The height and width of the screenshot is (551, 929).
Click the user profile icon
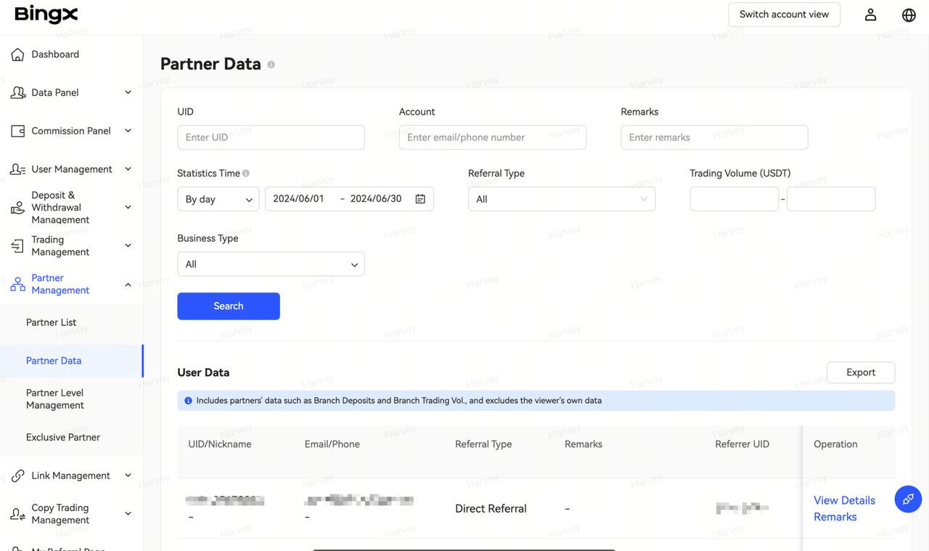pyautogui.click(x=870, y=15)
